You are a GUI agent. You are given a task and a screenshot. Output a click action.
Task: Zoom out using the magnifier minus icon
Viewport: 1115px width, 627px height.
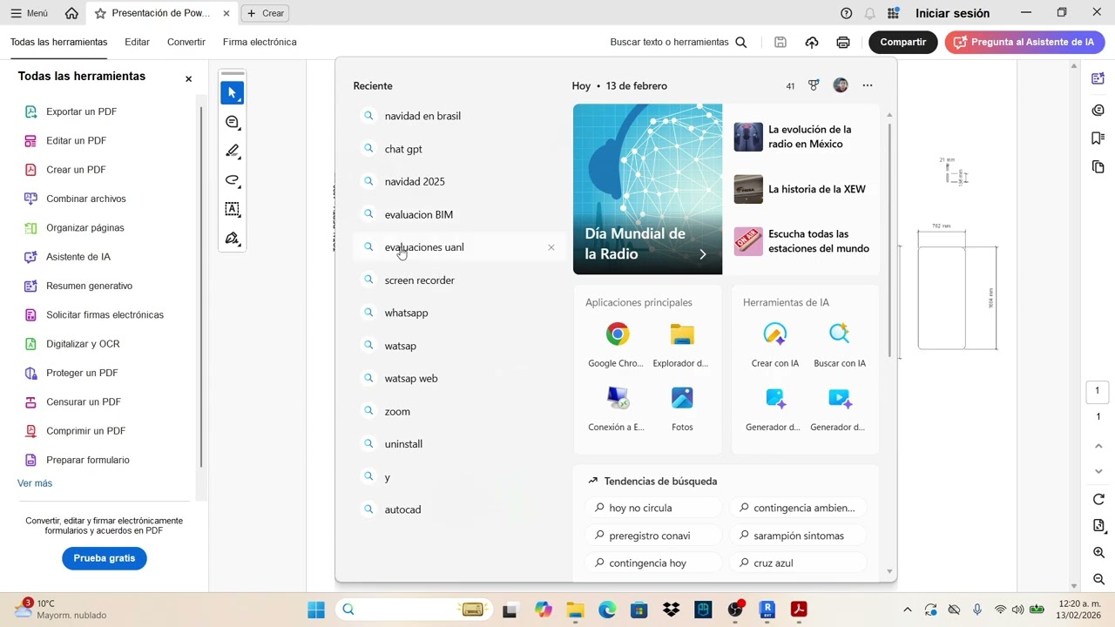1098,579
